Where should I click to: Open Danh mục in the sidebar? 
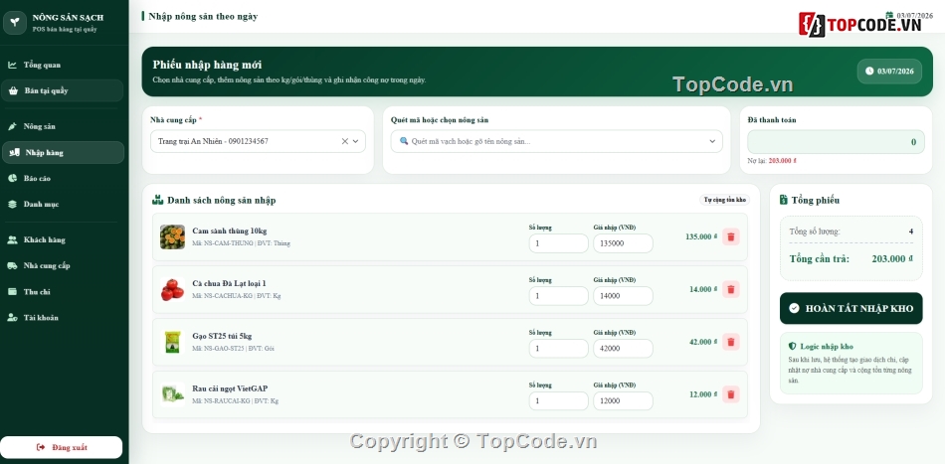pos(63,204)
